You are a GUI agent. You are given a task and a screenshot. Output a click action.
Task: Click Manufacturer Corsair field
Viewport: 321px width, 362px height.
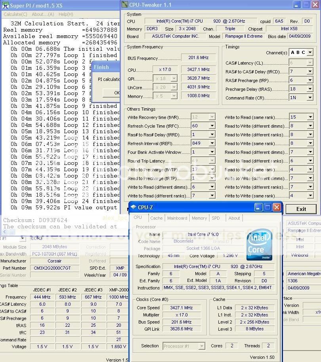[x=55, y=261]
